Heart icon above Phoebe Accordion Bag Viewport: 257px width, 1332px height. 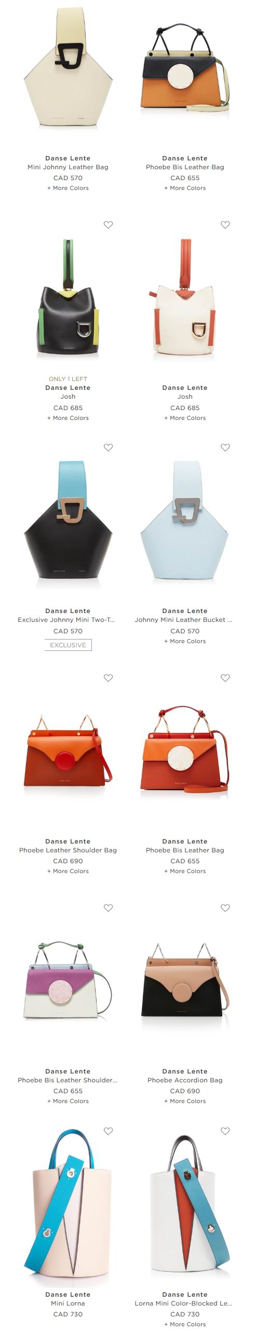pyautogui.click(x=225, y=908)
